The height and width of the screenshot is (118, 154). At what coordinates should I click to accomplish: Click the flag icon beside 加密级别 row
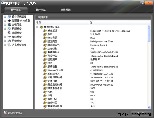tap(45, 48)
